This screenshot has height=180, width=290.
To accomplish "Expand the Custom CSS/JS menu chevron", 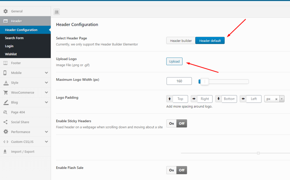I will (46, 142).
